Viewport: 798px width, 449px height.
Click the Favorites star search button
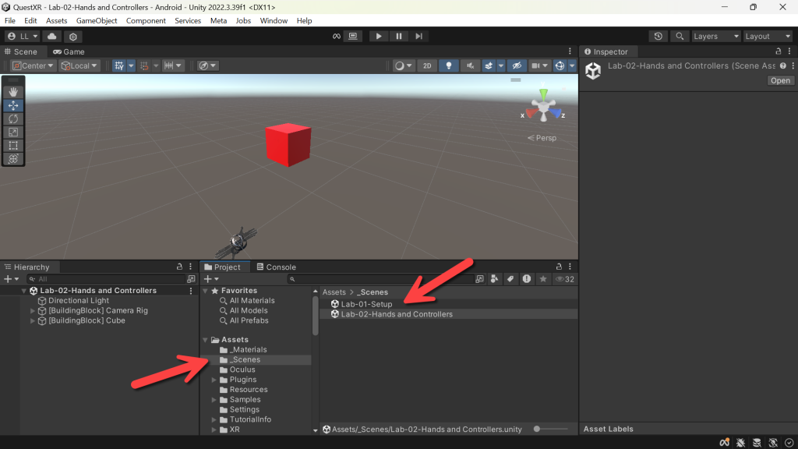543,279
